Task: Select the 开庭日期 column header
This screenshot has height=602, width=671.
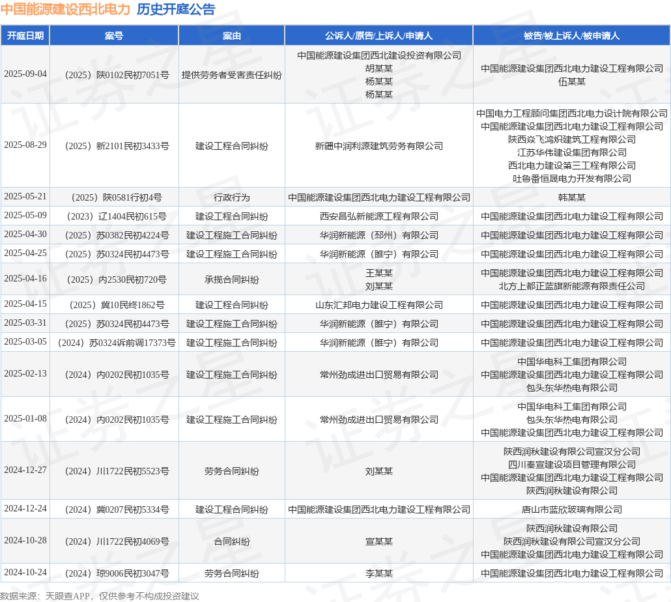Action: pyautogui.click(x=25, y=36)
